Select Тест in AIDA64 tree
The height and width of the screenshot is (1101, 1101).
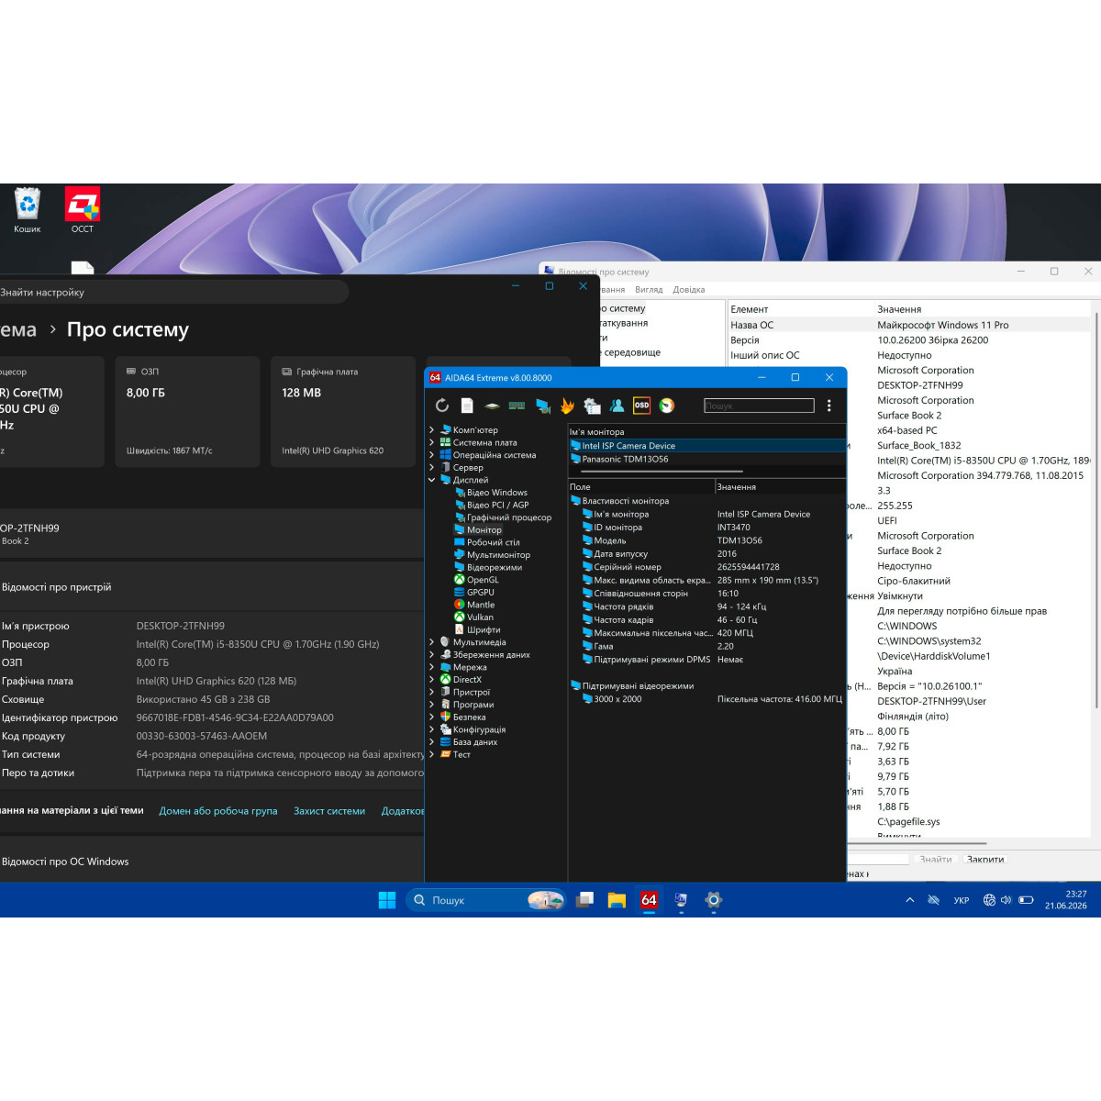click(x=455, y=755)
